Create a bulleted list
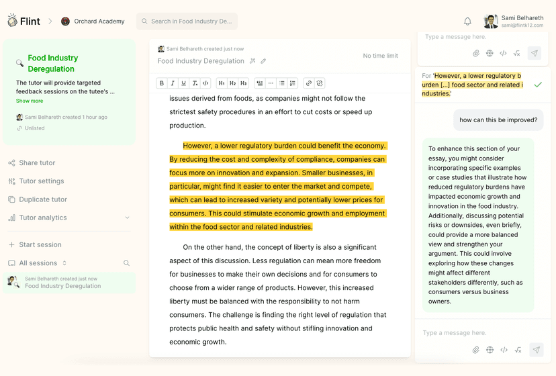Image resolution: width=556 pixels, height=376 pixels. tap(282, 83)
